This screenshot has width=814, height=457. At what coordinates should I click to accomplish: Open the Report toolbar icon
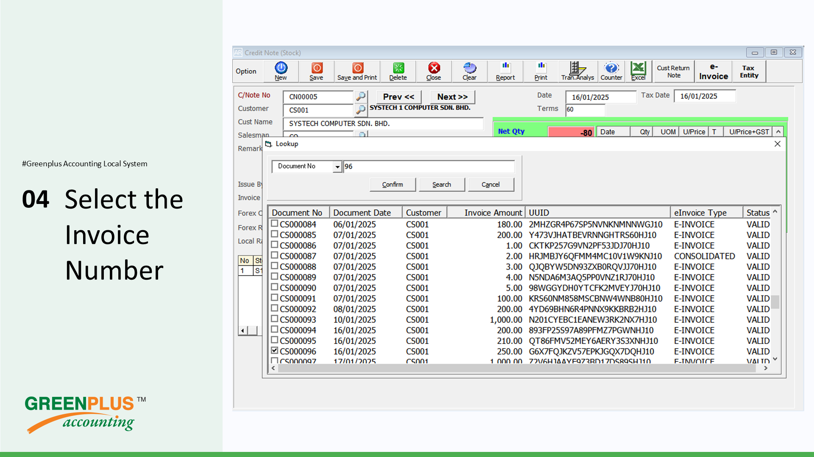pos(505,71)
